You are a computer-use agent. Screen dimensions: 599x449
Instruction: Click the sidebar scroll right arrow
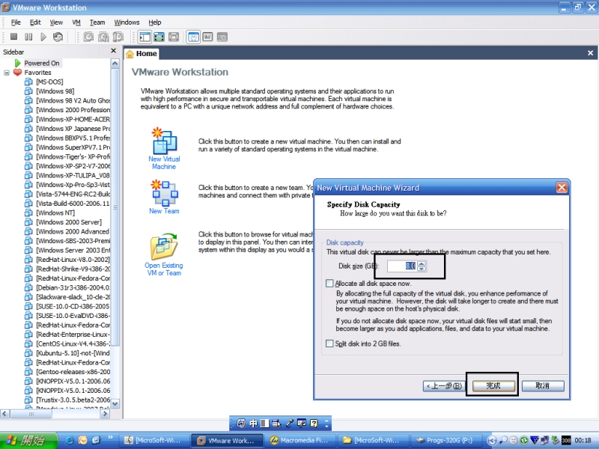tap(105, 414)
